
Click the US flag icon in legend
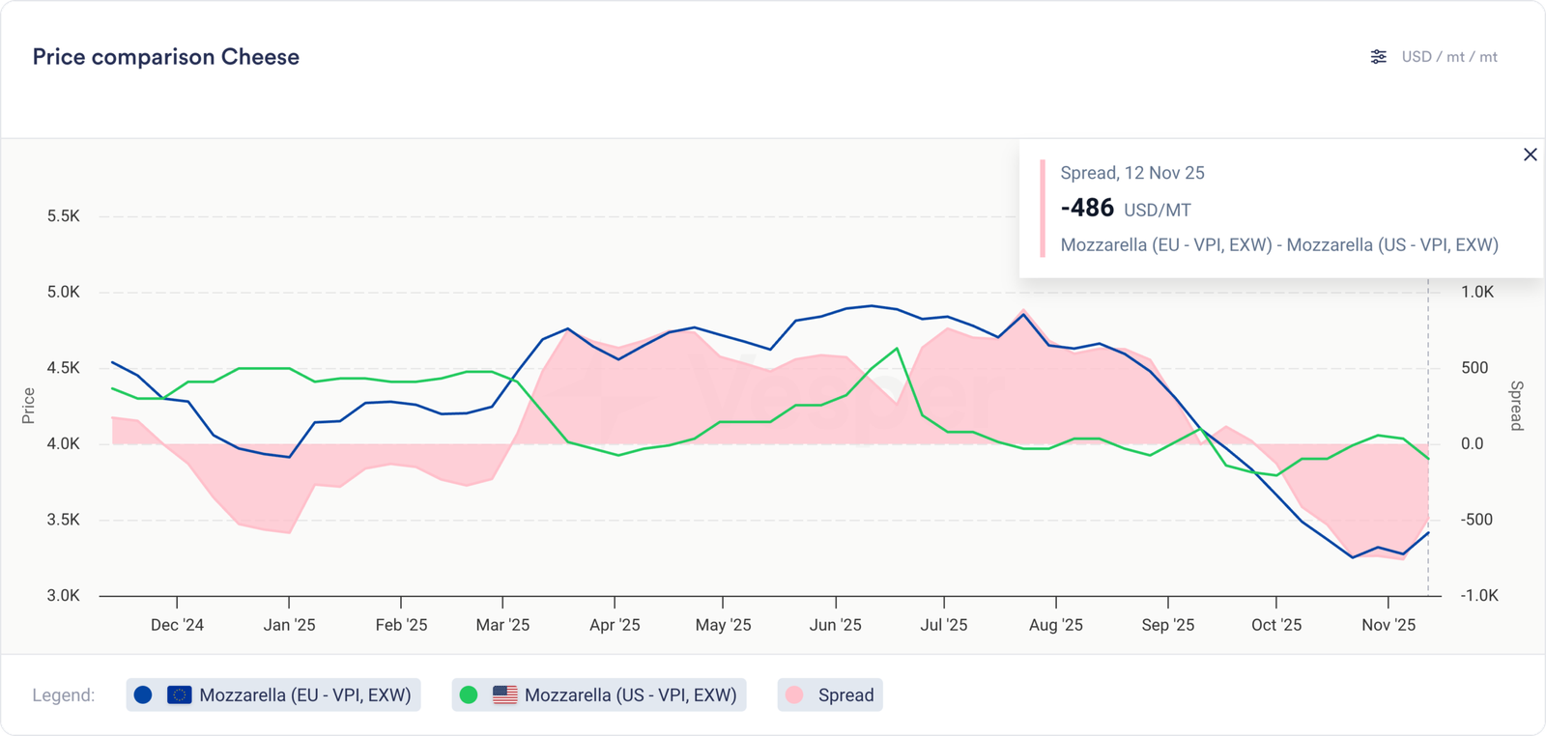504,695
